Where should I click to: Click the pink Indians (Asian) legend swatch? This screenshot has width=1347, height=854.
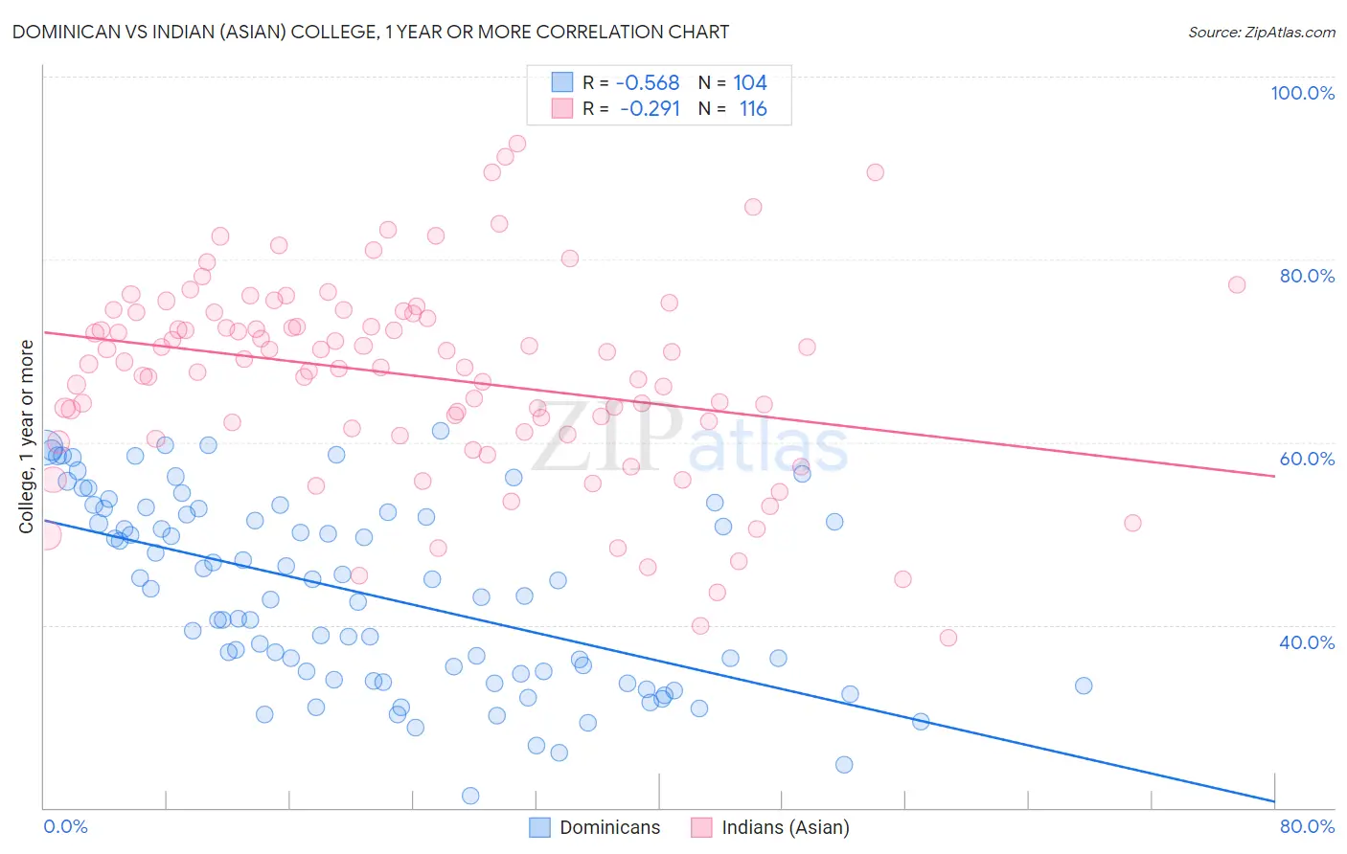coord(702,827)
